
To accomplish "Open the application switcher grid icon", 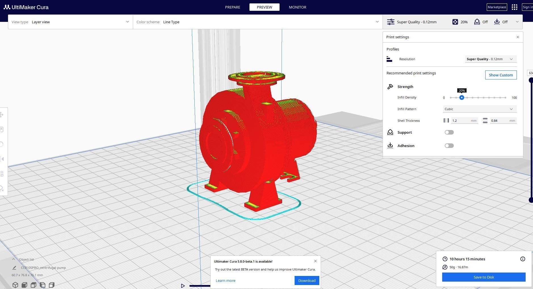I will (514, 7).
